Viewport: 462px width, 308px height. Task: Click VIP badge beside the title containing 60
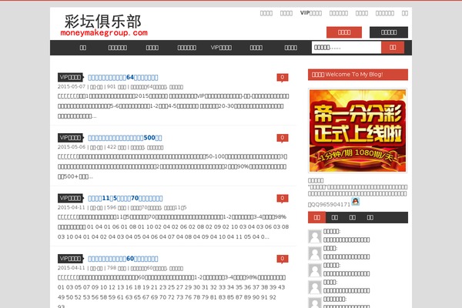[71, 259]
